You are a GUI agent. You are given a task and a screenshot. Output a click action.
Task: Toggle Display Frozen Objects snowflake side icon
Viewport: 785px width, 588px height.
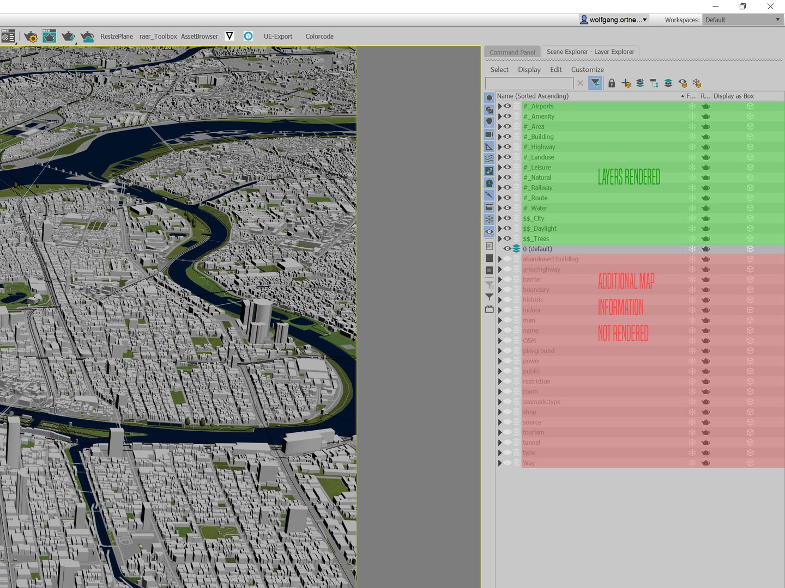(x=489, y=219)
